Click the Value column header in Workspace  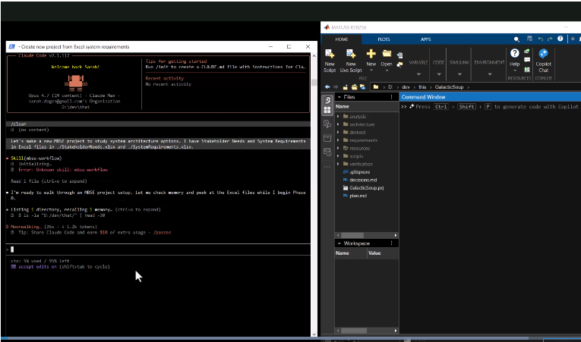click(383, 253)
